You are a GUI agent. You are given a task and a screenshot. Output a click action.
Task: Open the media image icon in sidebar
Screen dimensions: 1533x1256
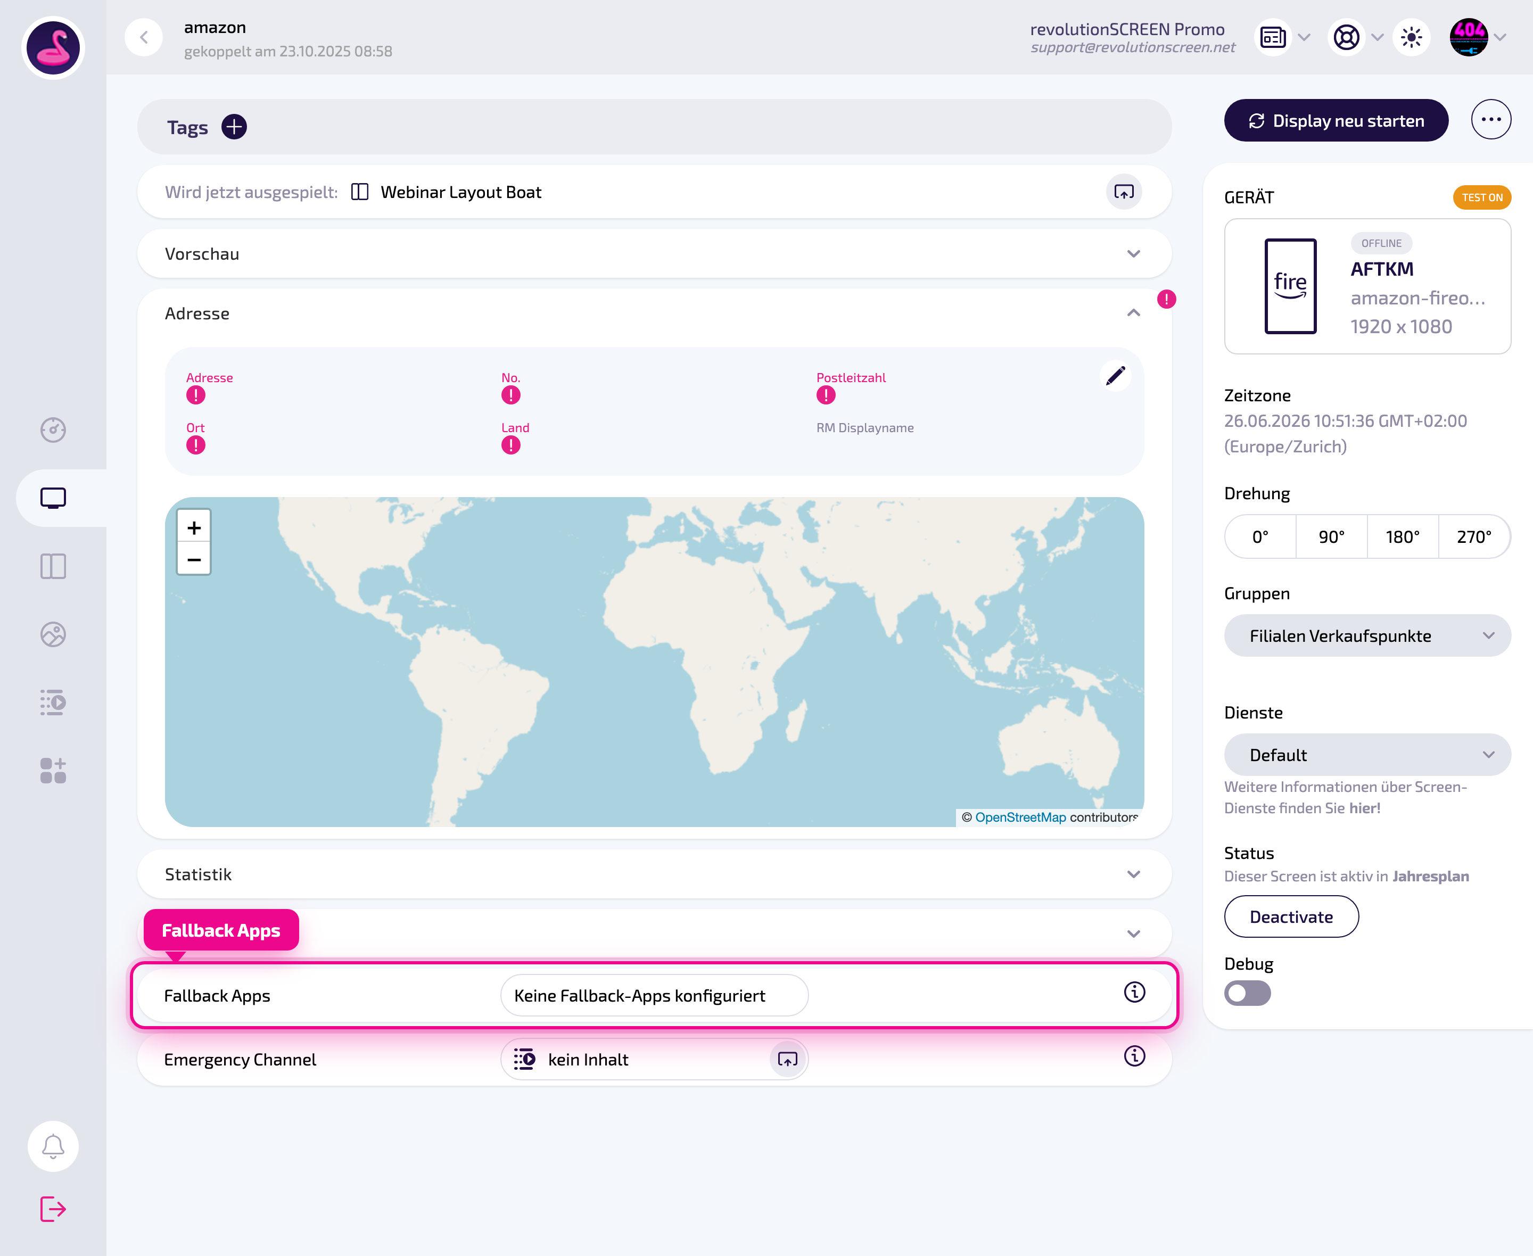pyautogui.click(x=53, y=634)
